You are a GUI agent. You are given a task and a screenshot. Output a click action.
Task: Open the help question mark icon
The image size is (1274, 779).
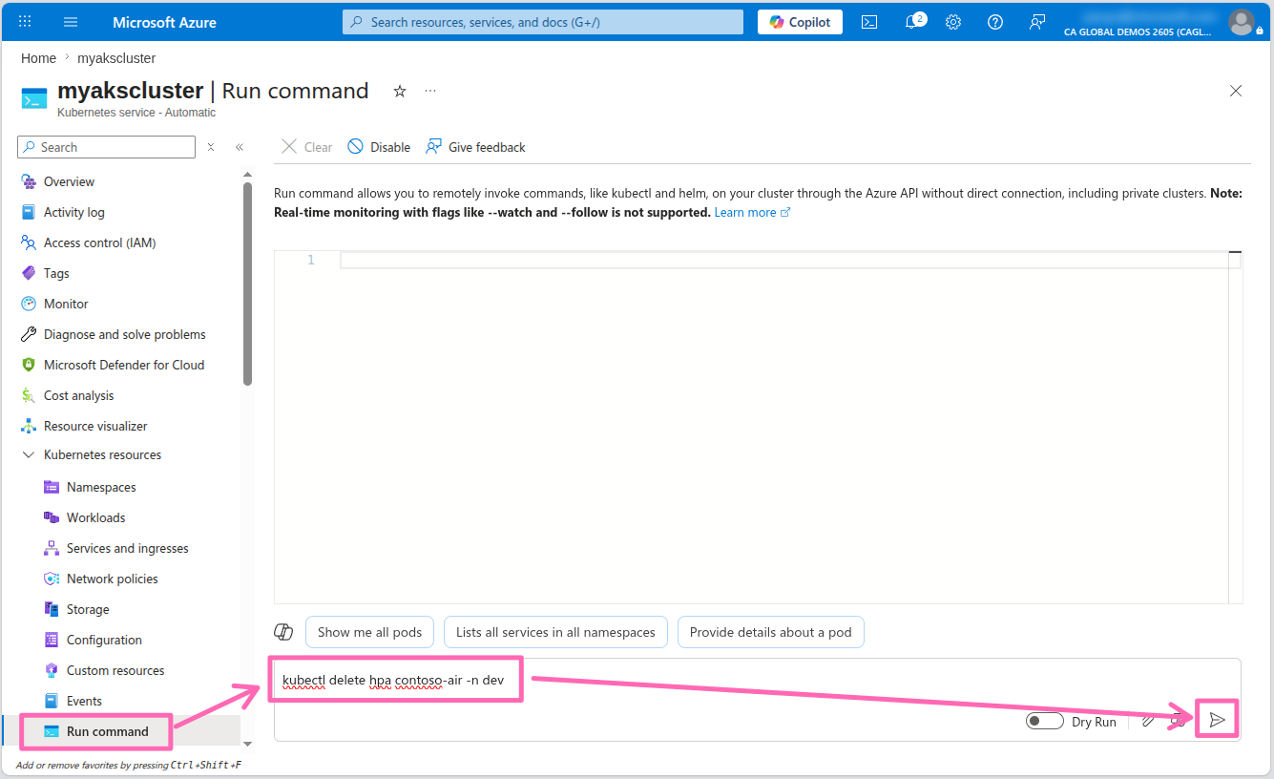pos(995,22)
